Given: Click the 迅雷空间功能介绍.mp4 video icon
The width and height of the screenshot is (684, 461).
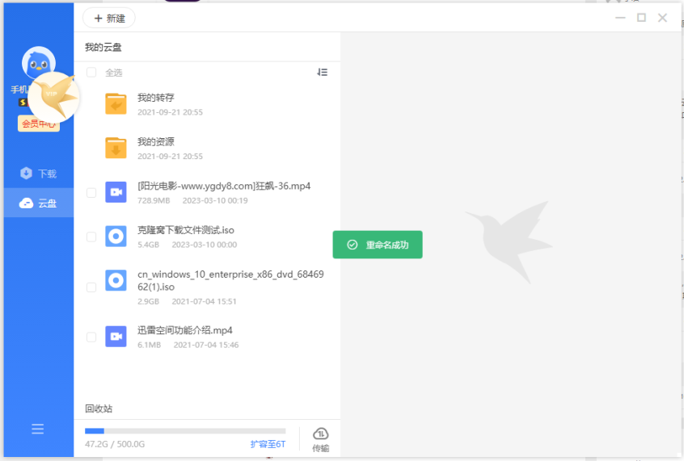Looking at the screenshot, I should (116, 337).
